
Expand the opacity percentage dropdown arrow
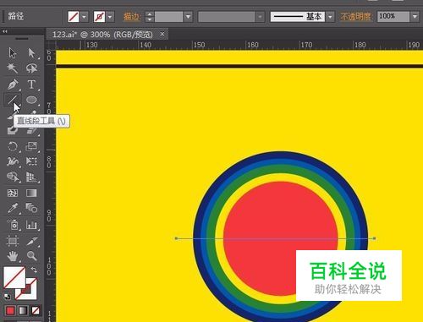415,17
